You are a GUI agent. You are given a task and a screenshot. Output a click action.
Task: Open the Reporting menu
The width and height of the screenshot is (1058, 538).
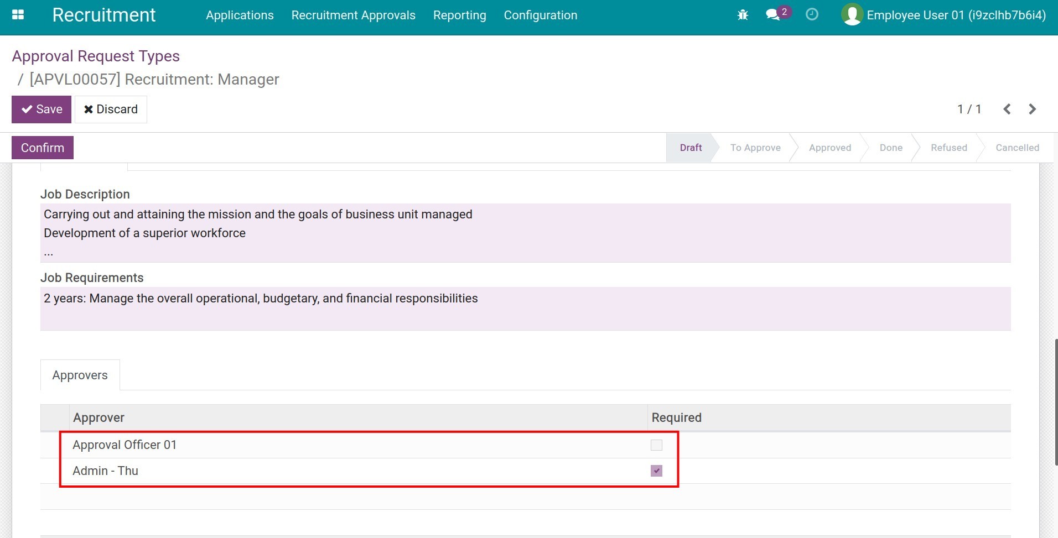pyautogui.click(x=460, y=15)
